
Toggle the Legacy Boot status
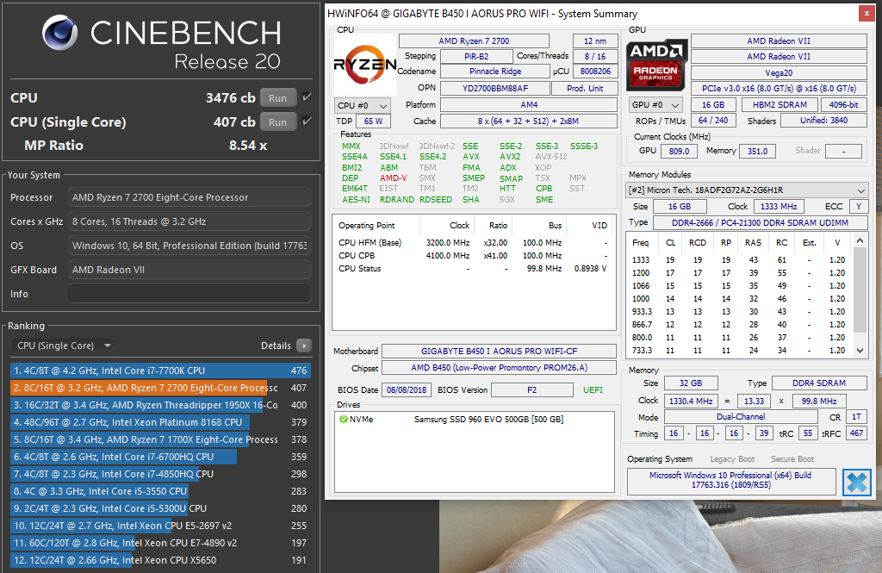coord(733,459)
